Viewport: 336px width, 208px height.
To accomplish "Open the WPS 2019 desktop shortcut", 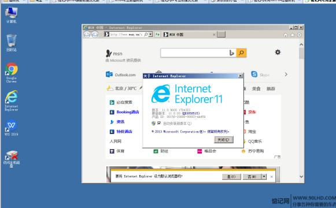I will coord(12,128).
